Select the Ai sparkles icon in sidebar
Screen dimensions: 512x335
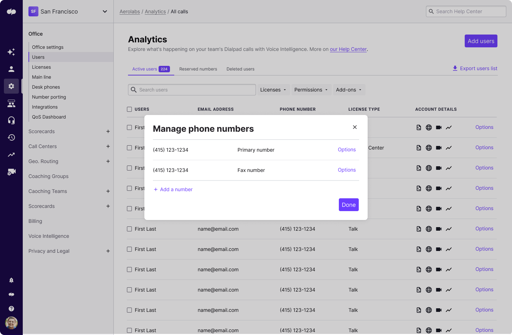[x=11, y=52]
